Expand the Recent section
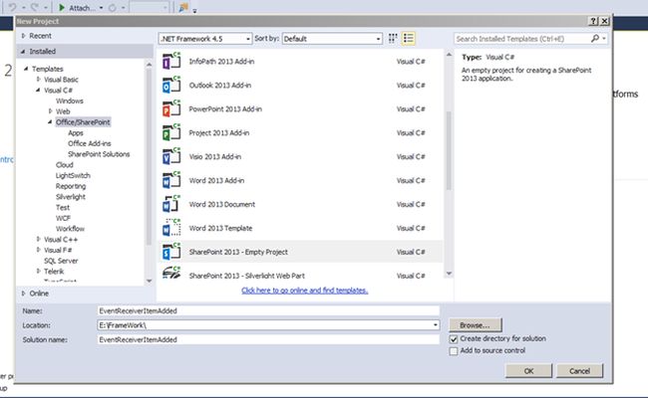This screenshot has width=648, height=398. click(x=24, y=36)
